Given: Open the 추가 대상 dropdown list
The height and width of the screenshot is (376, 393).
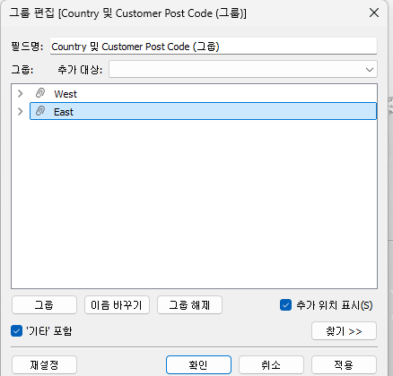Looking at the screenshot, I should (243, 69).
